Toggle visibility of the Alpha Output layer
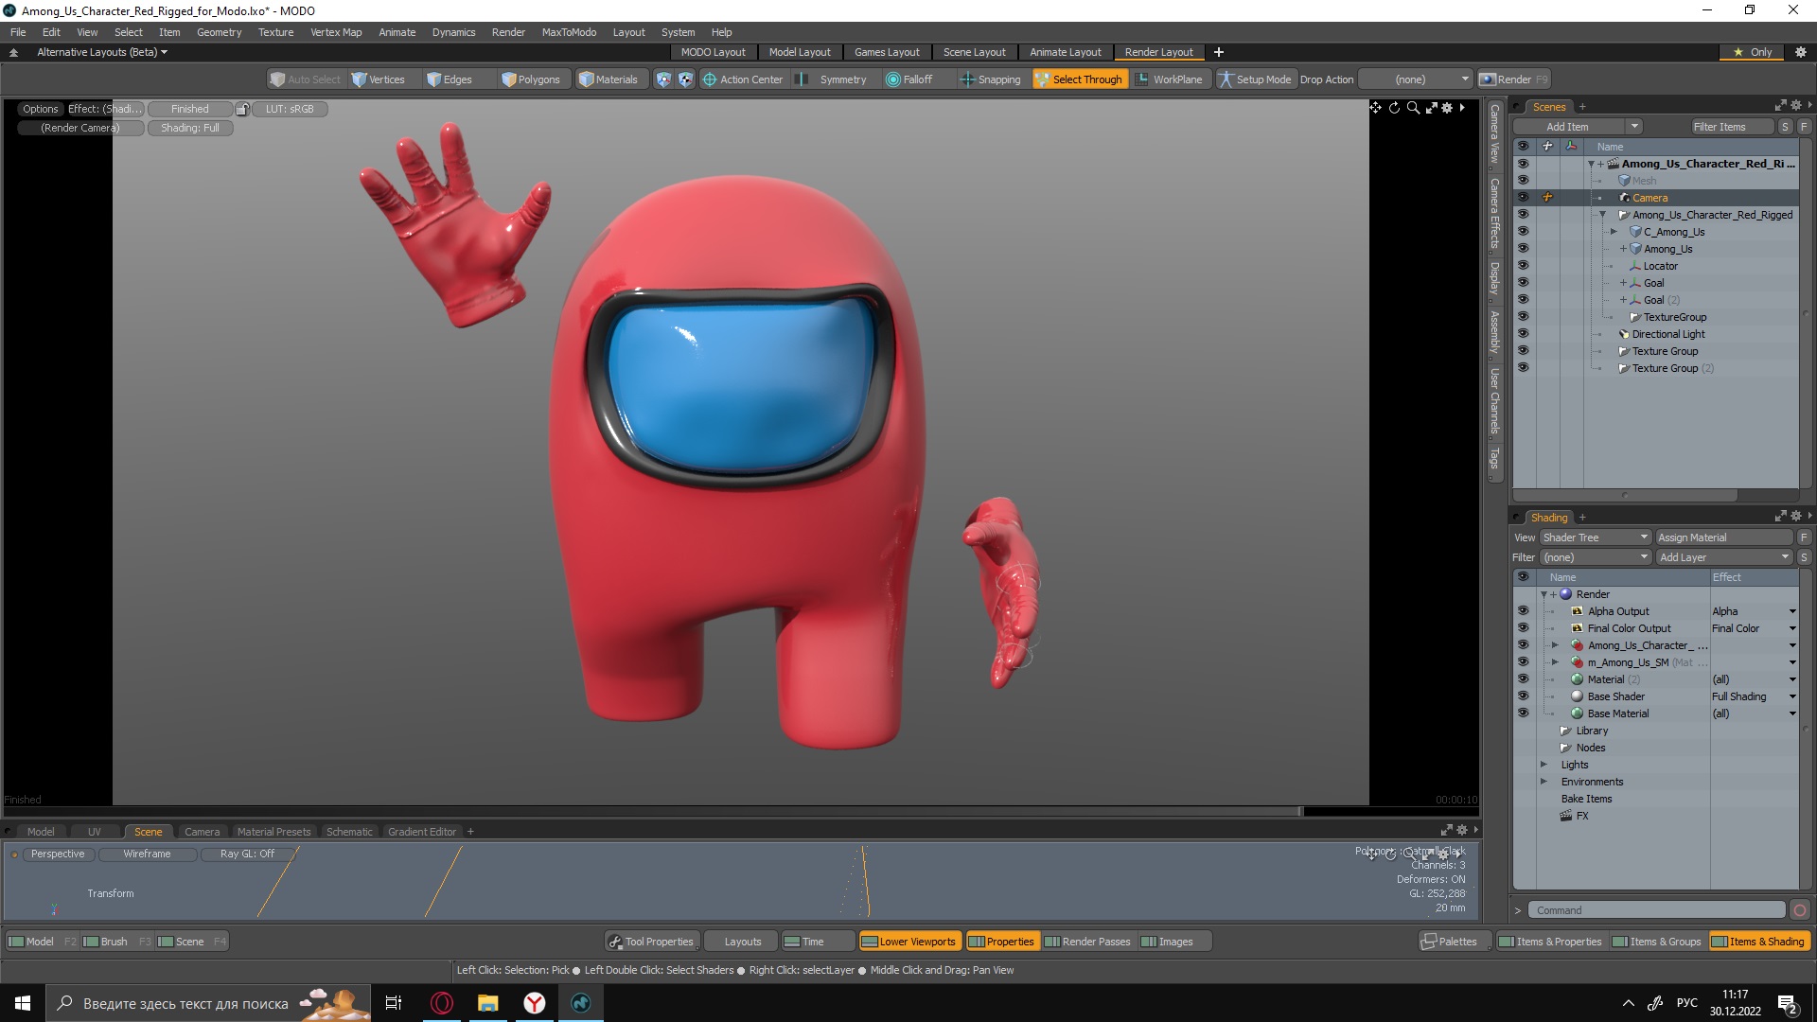The width and height of the screenshot is (1817, 1022). [x=1523, y=610]
